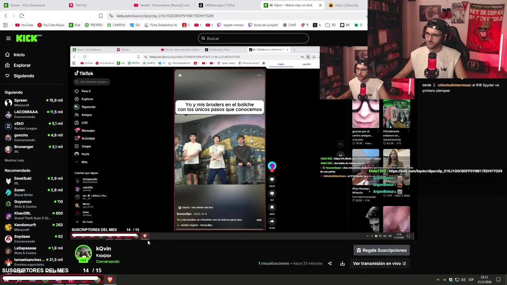Open LACOBRAAA's channel in followed list
Viewport: 507px width, 285px height.
[x=34, y=114]
